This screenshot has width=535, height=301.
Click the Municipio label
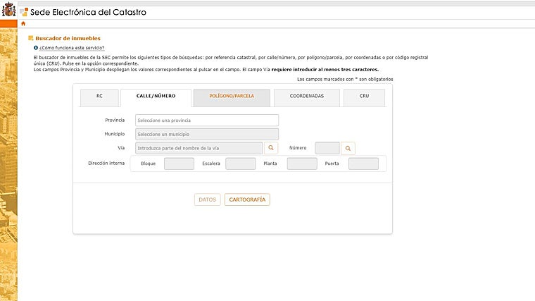point(115,134)
